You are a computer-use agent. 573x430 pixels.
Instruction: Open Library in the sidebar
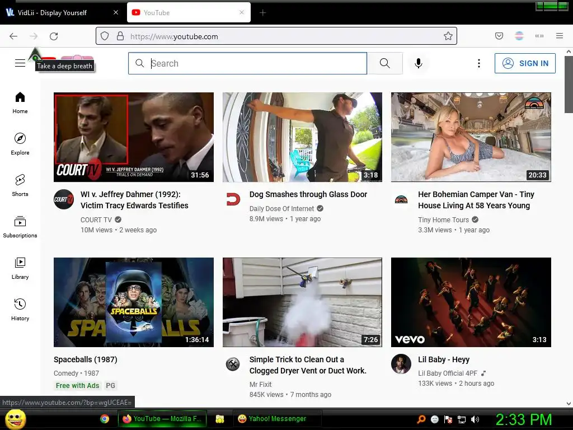point(20,268)
